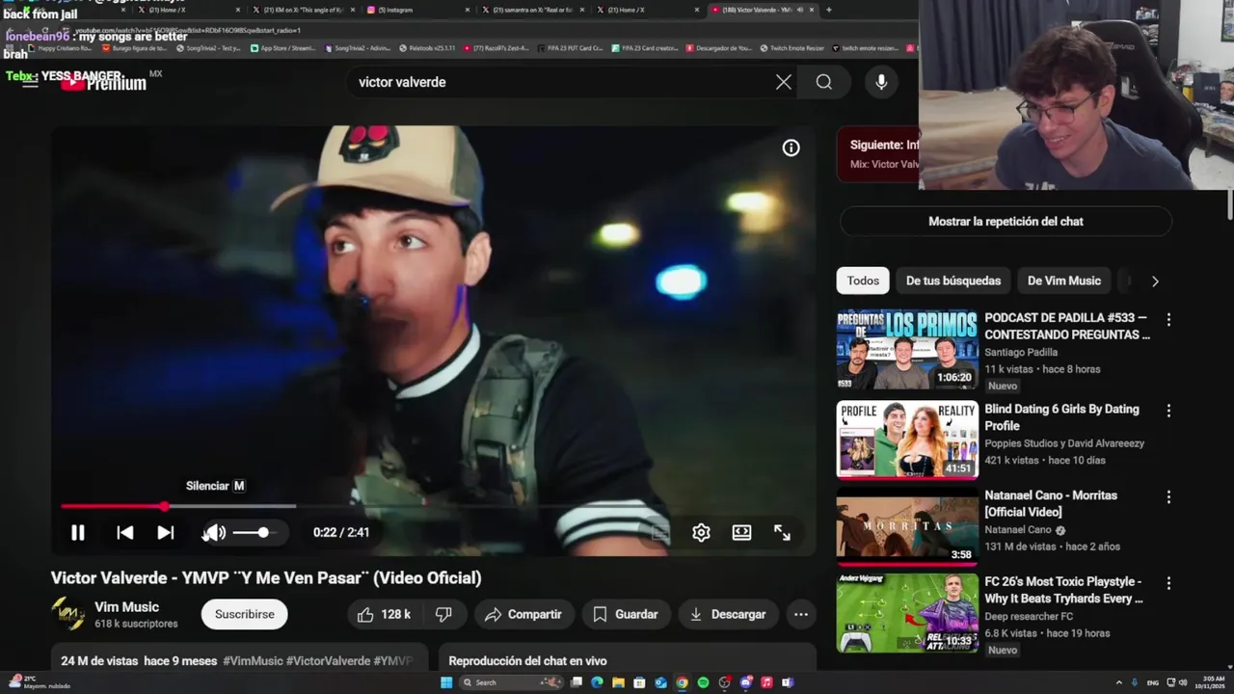
Task: Open the video info card icon
Action: pos(791,147)
